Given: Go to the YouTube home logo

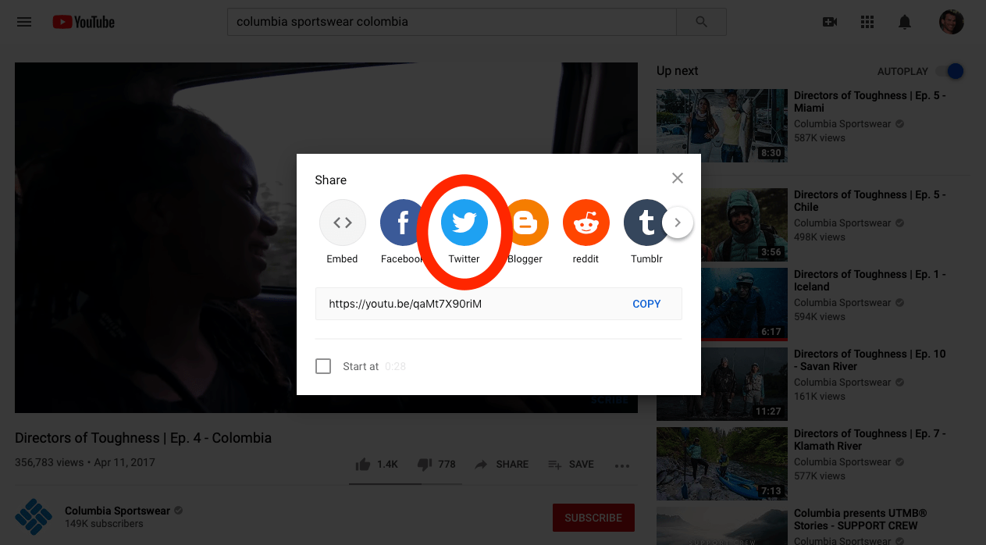Looking at the screenshot, I should pos(84,22).
